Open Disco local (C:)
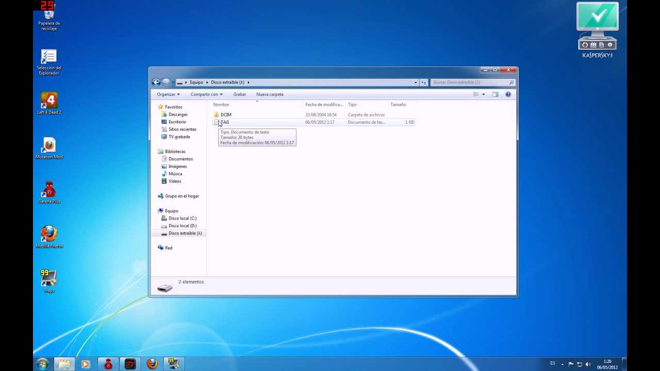This screenshot has height=371, width=660. point(182,218)
